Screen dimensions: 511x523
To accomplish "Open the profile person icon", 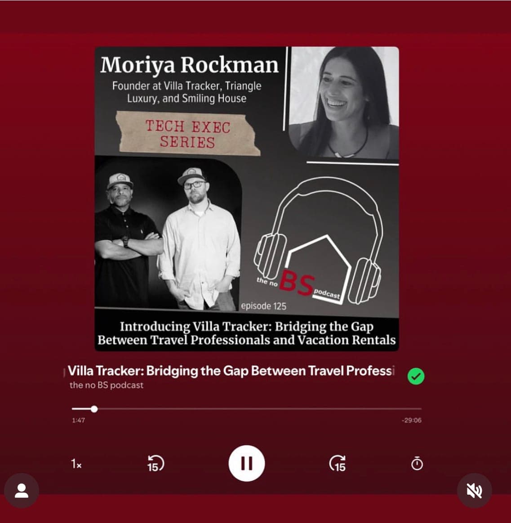I will click(22, 490).
